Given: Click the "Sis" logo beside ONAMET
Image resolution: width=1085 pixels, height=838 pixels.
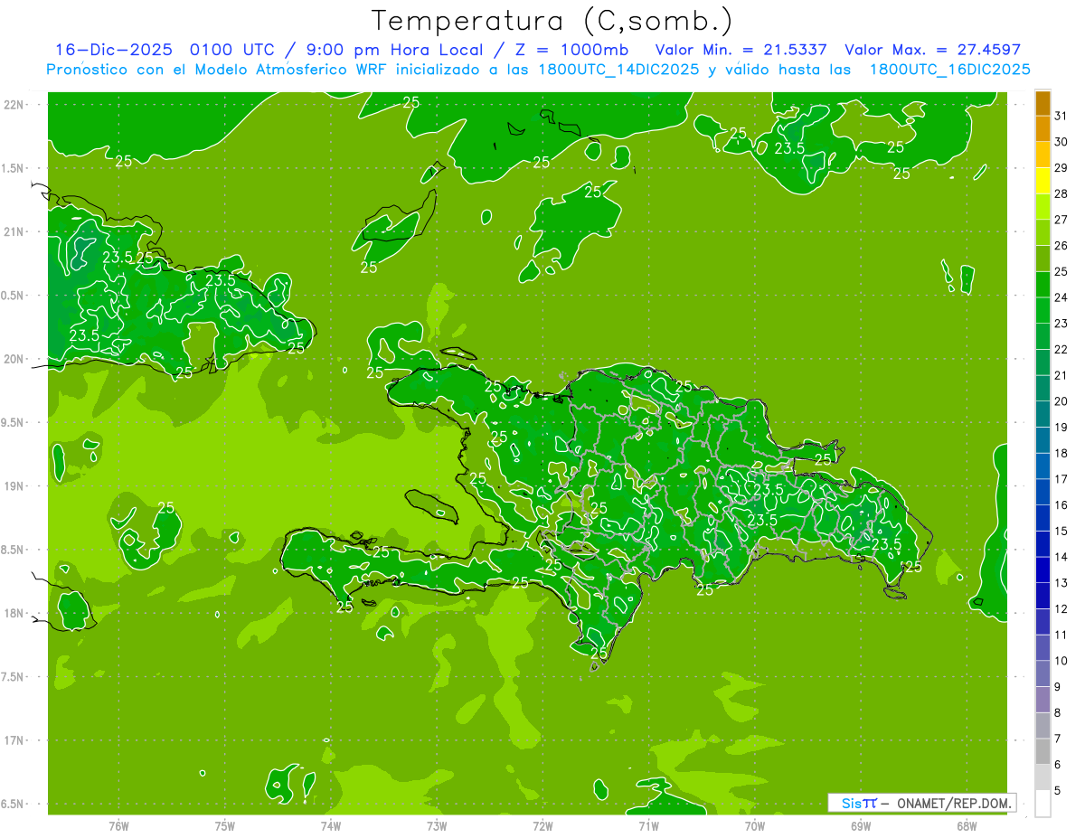Looking at the screenshot, I should click(x=854, y=803).
